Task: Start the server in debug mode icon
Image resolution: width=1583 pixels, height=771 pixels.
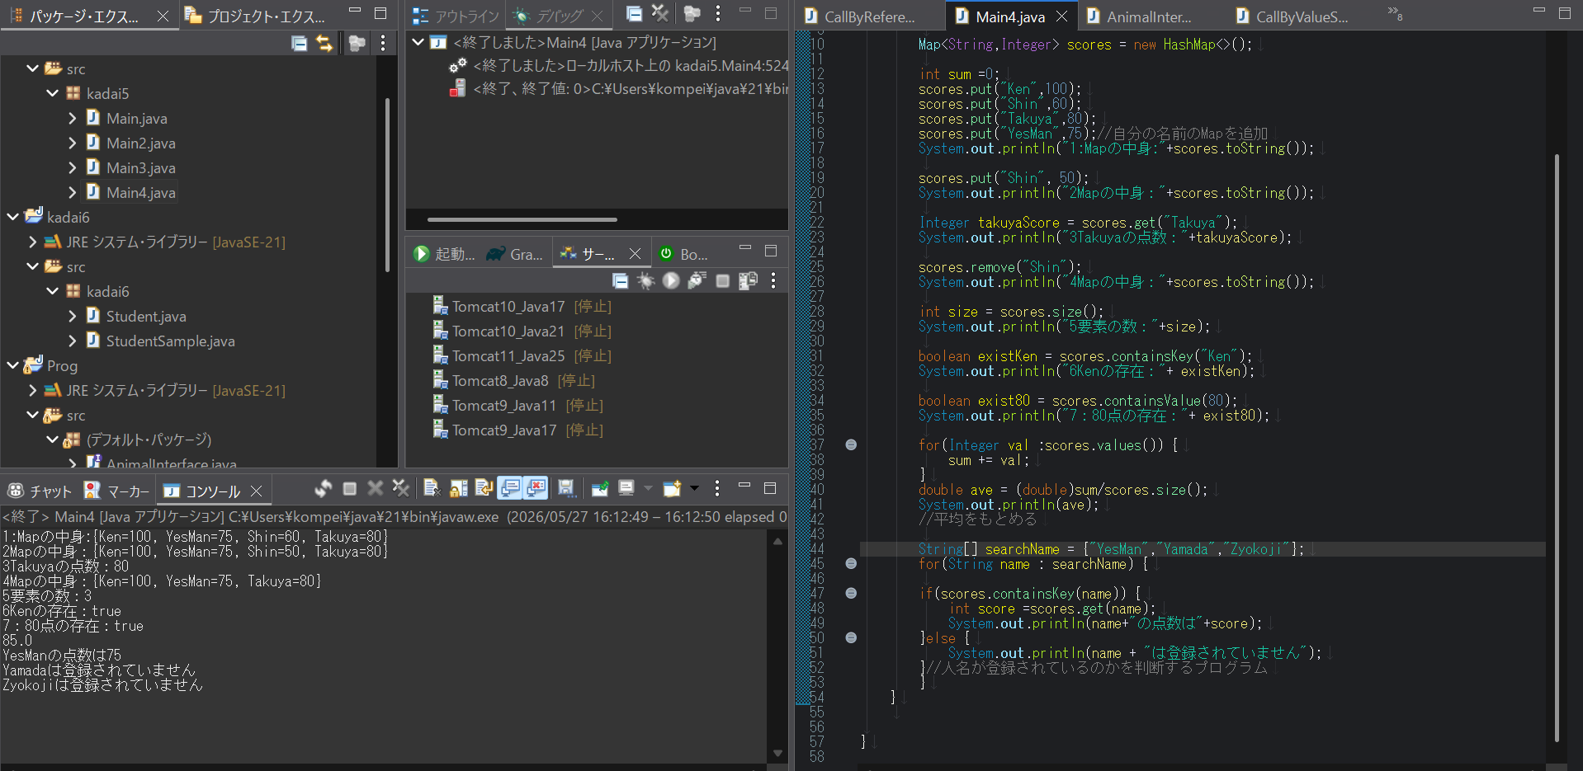Action: point(645,281)
